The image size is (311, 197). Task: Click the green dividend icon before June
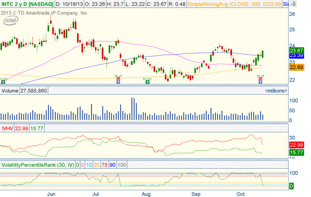coord(3,82)
